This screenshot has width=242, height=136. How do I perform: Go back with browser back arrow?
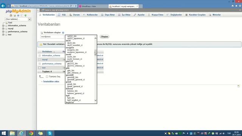pos(3,6)
